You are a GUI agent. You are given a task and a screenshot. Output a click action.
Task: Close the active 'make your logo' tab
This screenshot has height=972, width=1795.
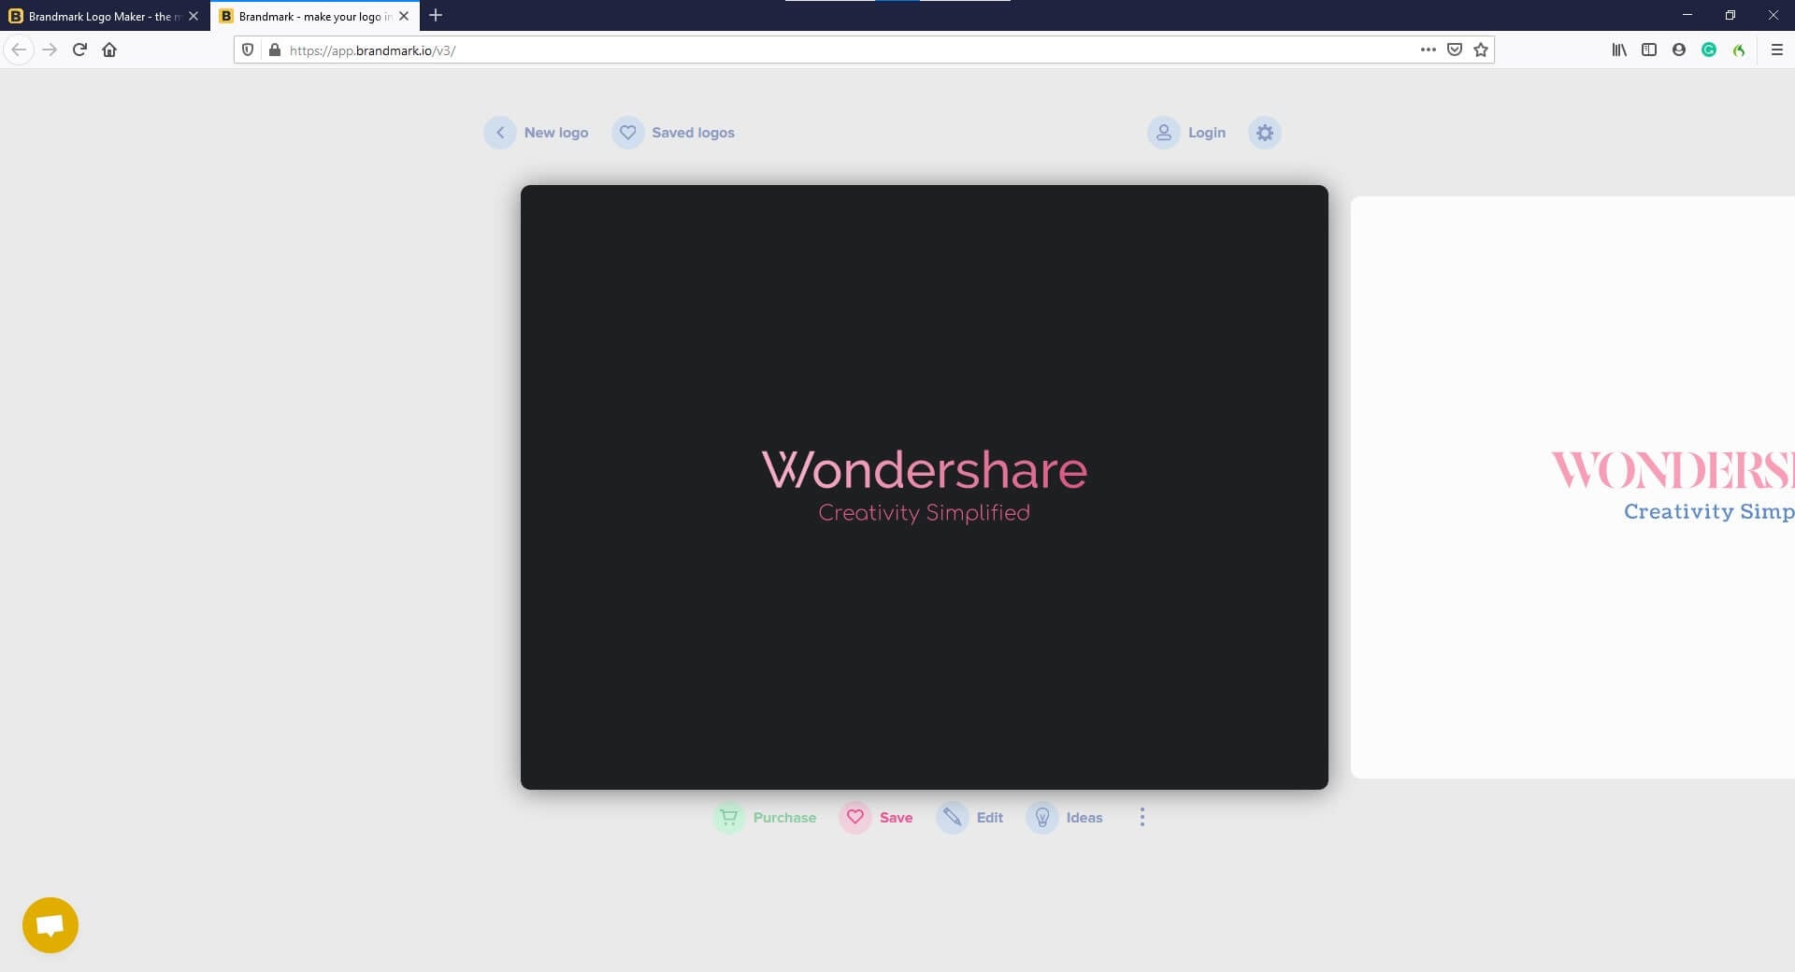pyautogui.click(x=404, y=16)
